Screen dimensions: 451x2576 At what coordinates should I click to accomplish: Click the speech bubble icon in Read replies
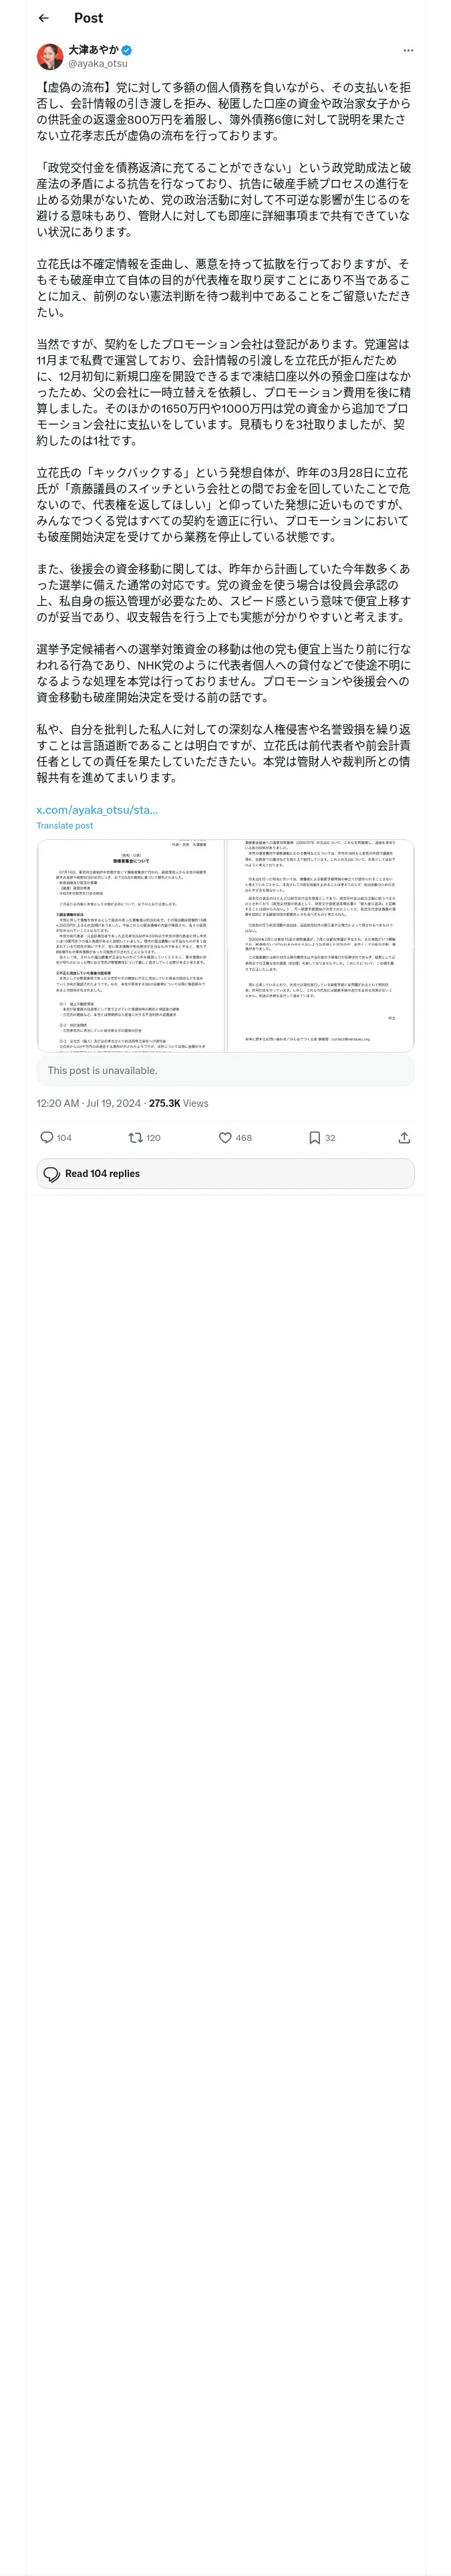click(52, 1173)
